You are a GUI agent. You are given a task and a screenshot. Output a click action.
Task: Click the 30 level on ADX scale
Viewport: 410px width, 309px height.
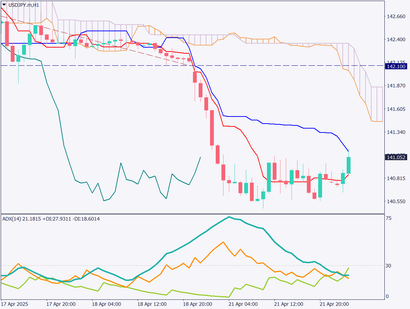(x=389, y=266)
